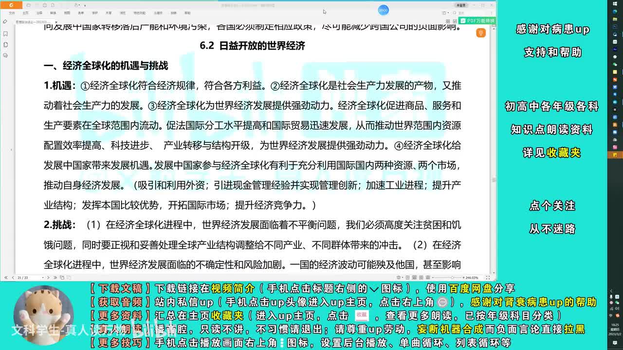Click the highlighted yellow app on taskbar
This screenshot has width=623, height=350.
[615, 155]
